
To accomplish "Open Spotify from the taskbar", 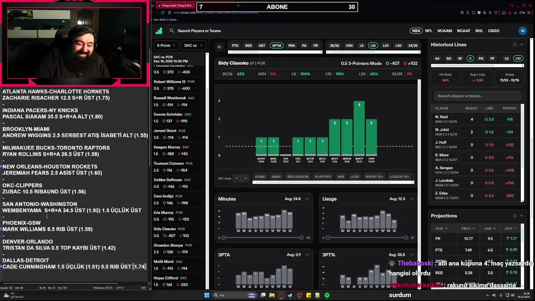I will coord(327,295).
